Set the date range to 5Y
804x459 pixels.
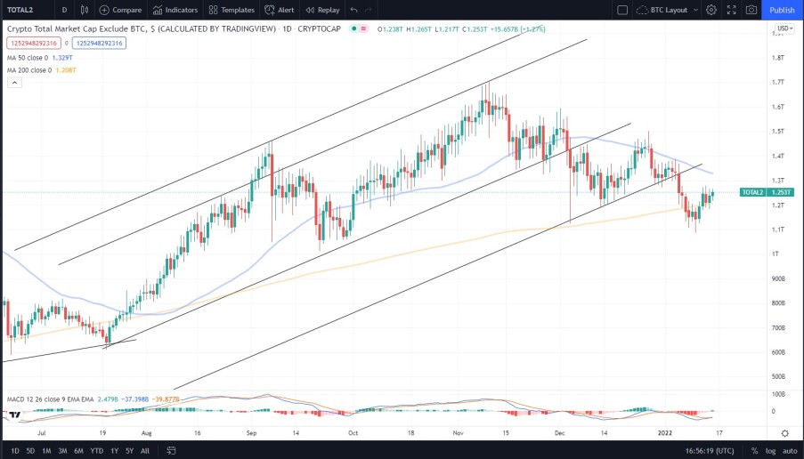pyautogui.click(x=129, y=451)
